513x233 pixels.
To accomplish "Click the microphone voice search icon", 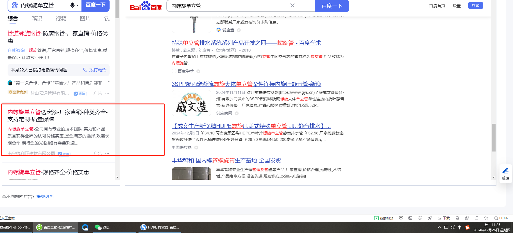I will [72, 5].
